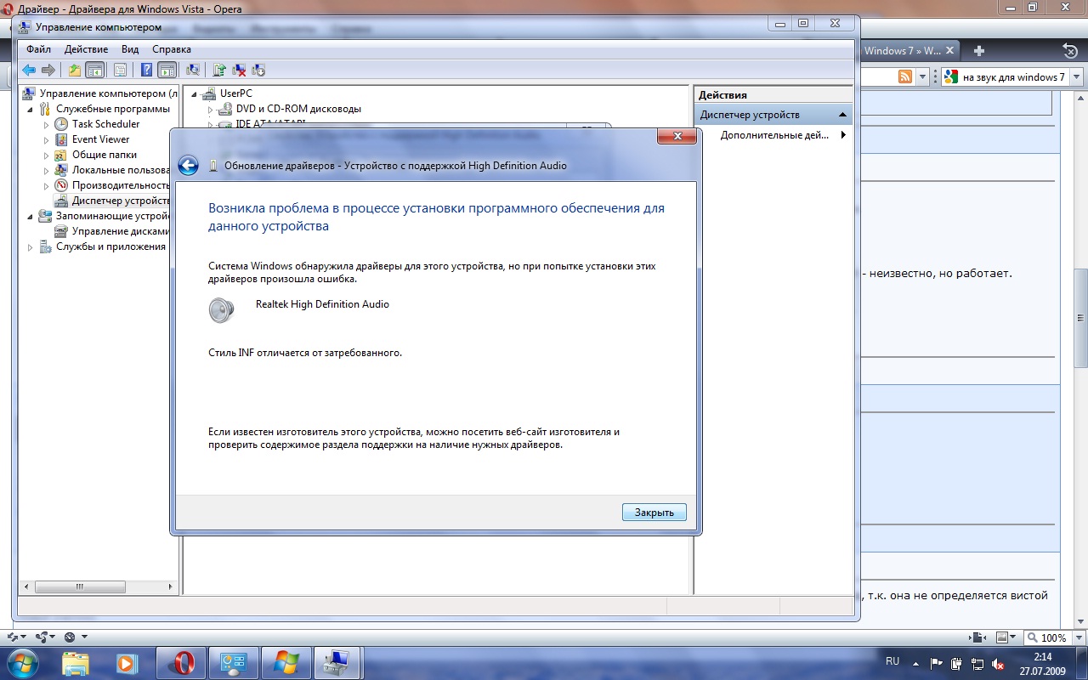Expand the Службы и приложения tree node
Image resolution: width=1088 pixels, height=680 pixels.
[x=31, y=247]
